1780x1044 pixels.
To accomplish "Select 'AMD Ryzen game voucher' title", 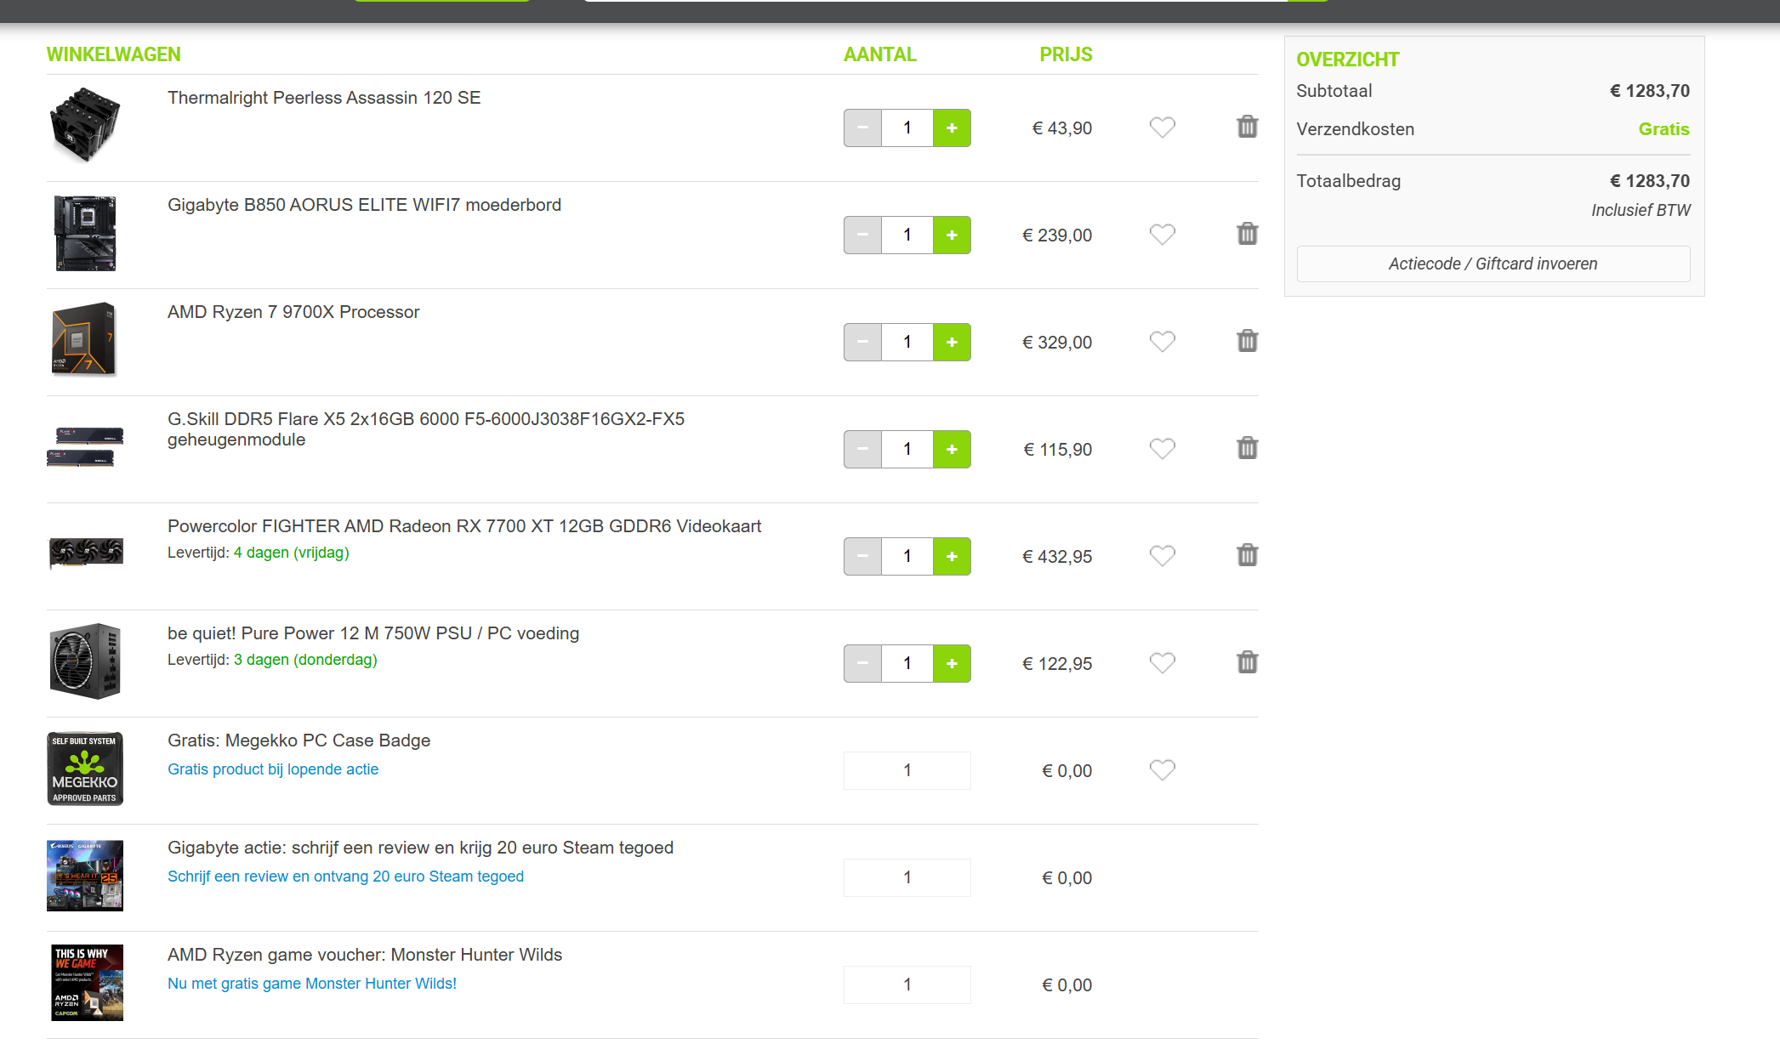I will (x=365, y=955).
